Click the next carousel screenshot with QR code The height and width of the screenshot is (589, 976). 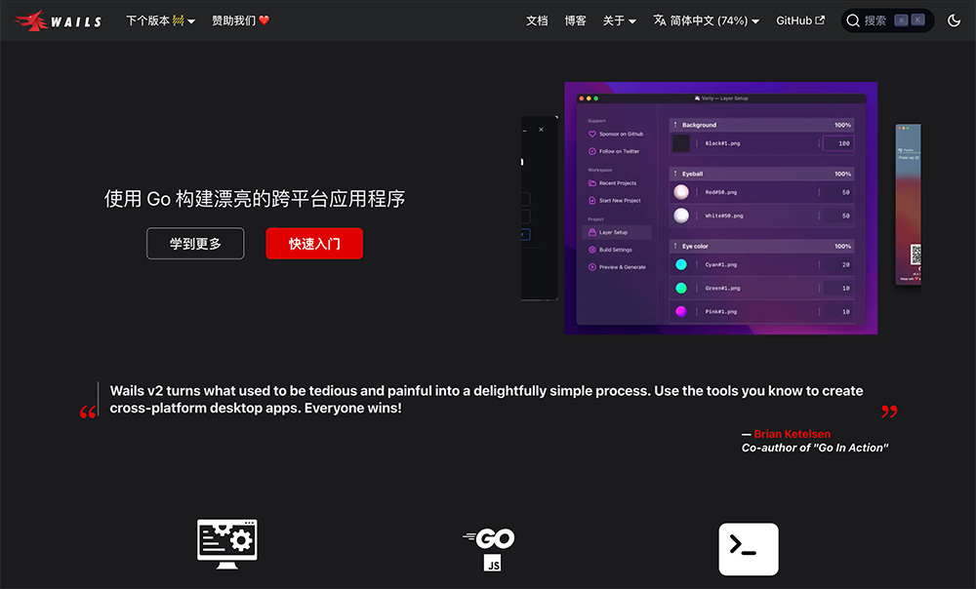point(908,204)
